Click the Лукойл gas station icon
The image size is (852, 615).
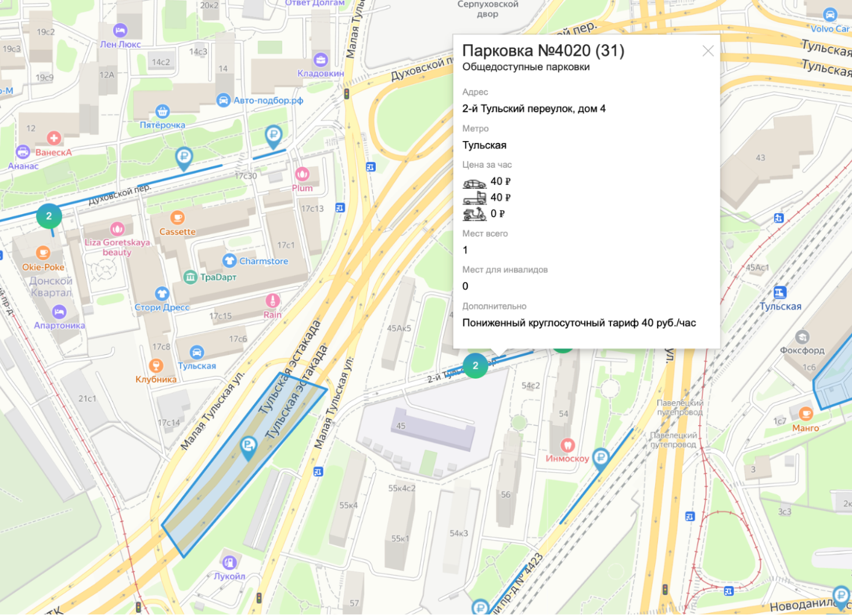[x=229, y=562]
